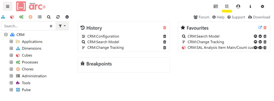Clear all History with the red trash icon
Viewport: 274px width, 101px height.
click(165, 28)
